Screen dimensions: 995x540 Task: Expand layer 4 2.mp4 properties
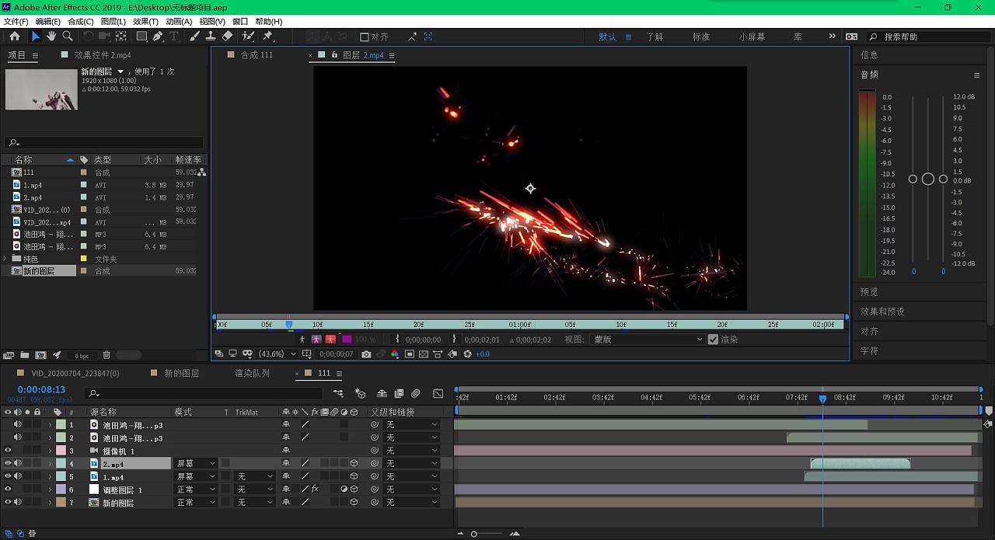(x=51, y=464)
